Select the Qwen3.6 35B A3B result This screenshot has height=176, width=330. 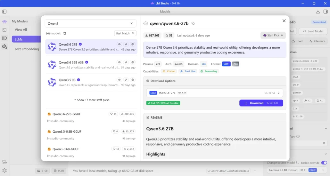pos(91,65)
